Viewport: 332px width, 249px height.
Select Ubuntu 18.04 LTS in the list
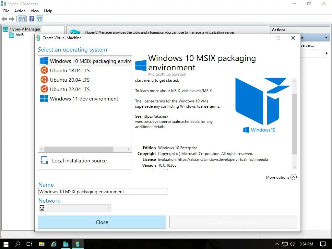point(85,70)
